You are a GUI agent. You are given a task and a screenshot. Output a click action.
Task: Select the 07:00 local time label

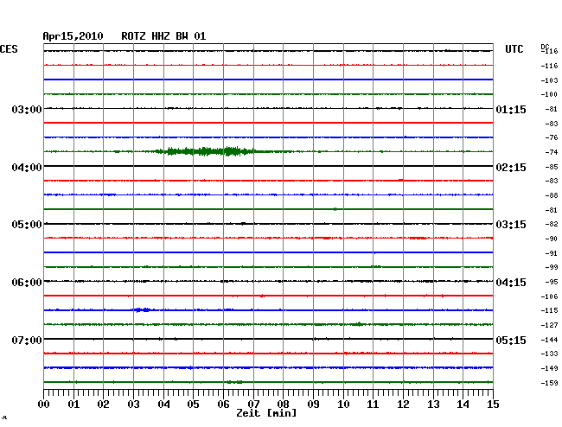point(27,340)
